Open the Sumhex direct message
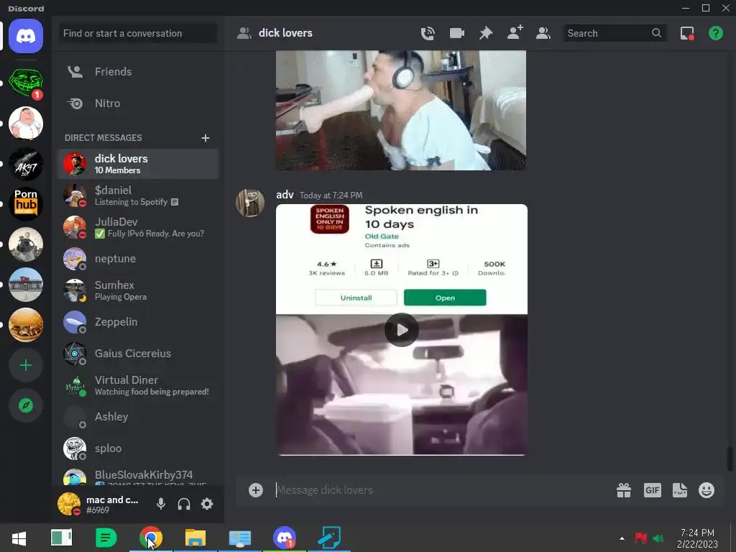Image resolution: width=736 pixels, height=552 pixels. click(x=138, y=290)
